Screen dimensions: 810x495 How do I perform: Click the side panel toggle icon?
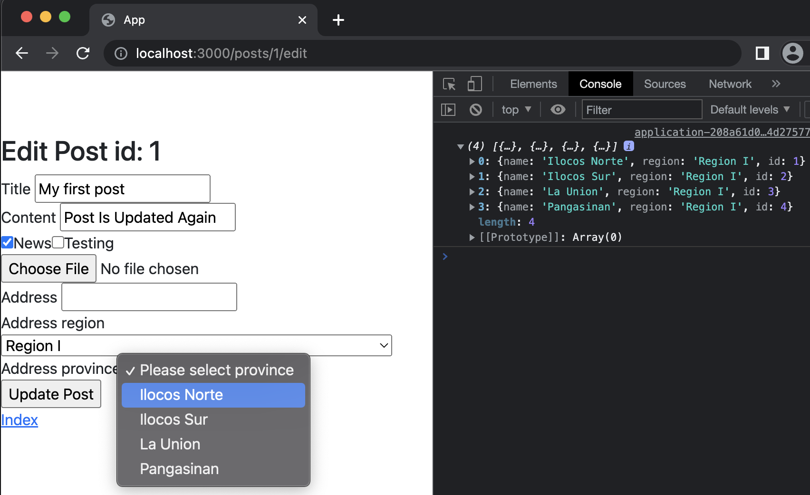click(762, 53)
